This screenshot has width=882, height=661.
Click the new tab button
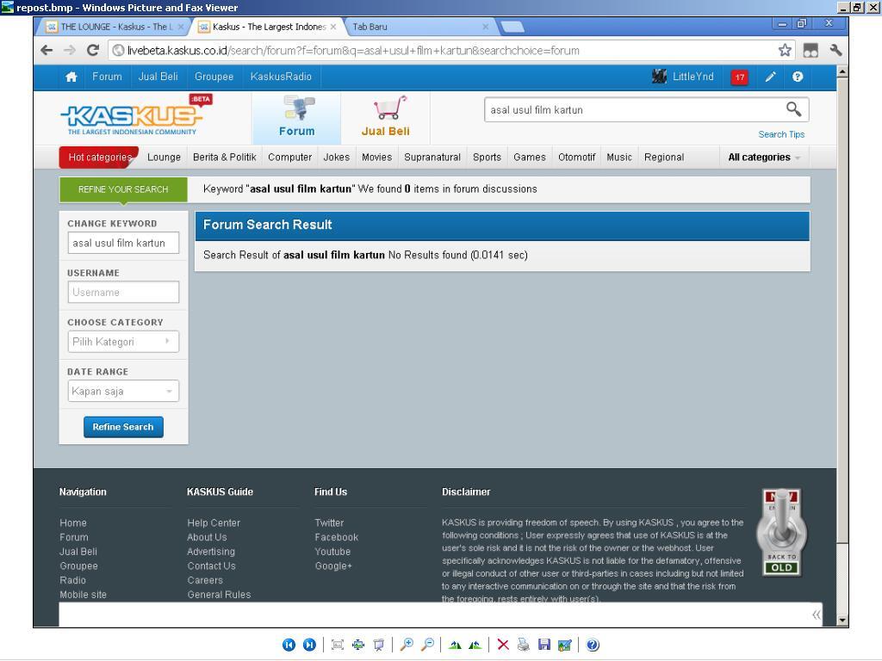point(512,27)
